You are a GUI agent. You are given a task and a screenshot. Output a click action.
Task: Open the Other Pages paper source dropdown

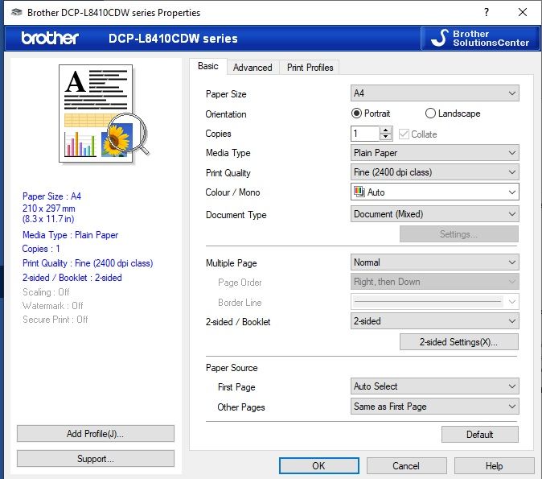(434, 407)
